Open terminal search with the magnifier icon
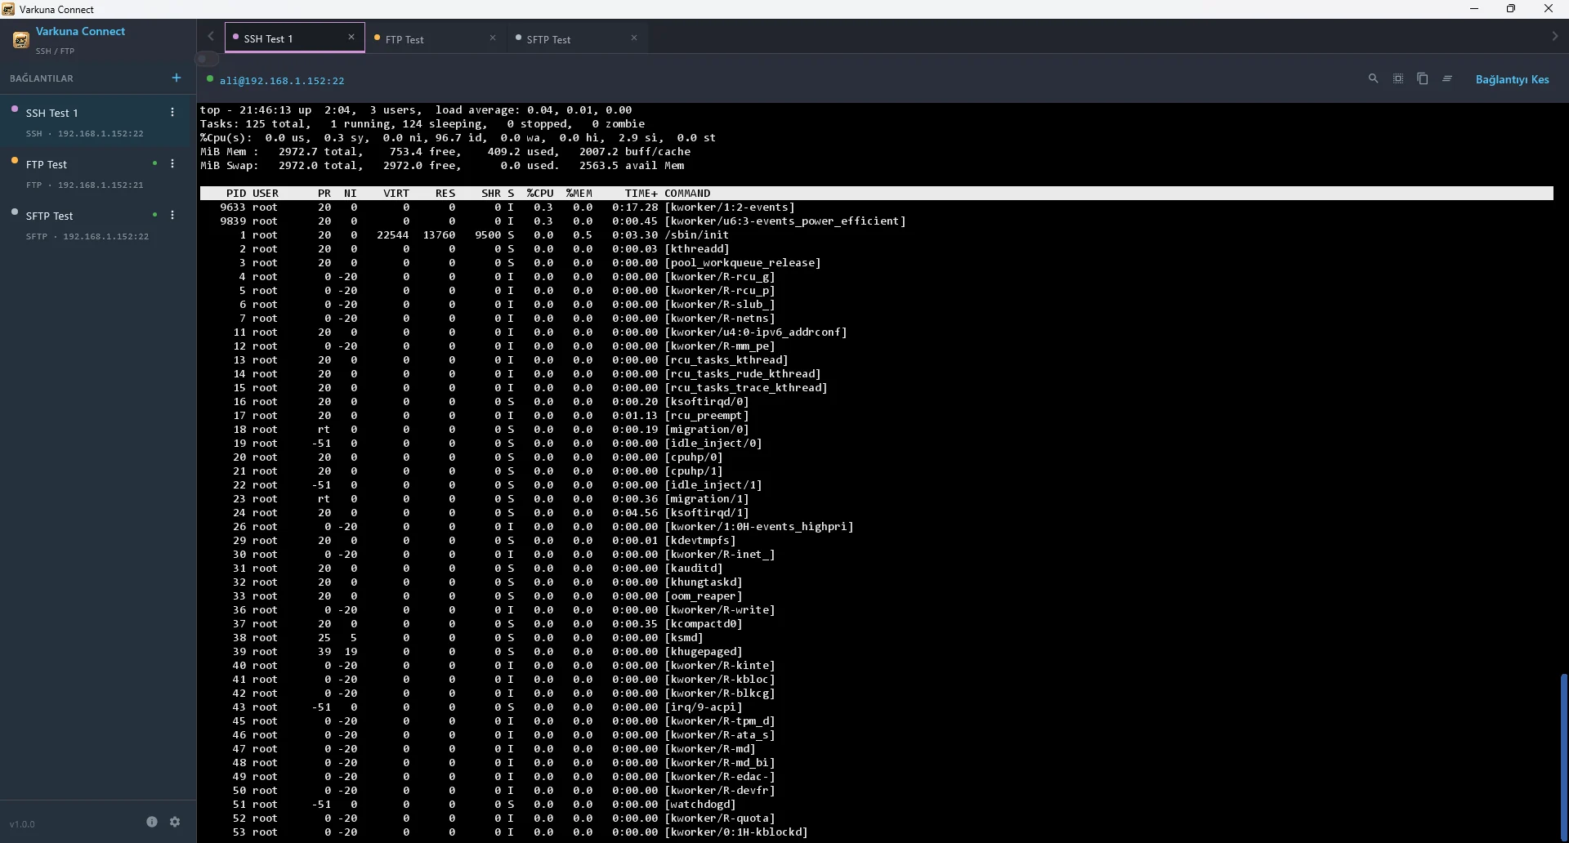This screenshot has width=1569, height=843. click(x=1373, y=78)
